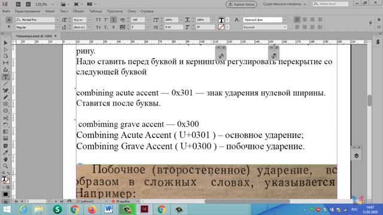Open collapsed dock dollar-sign panel icon
Screen dimensions: 383x215
click(x=378, y=42)
